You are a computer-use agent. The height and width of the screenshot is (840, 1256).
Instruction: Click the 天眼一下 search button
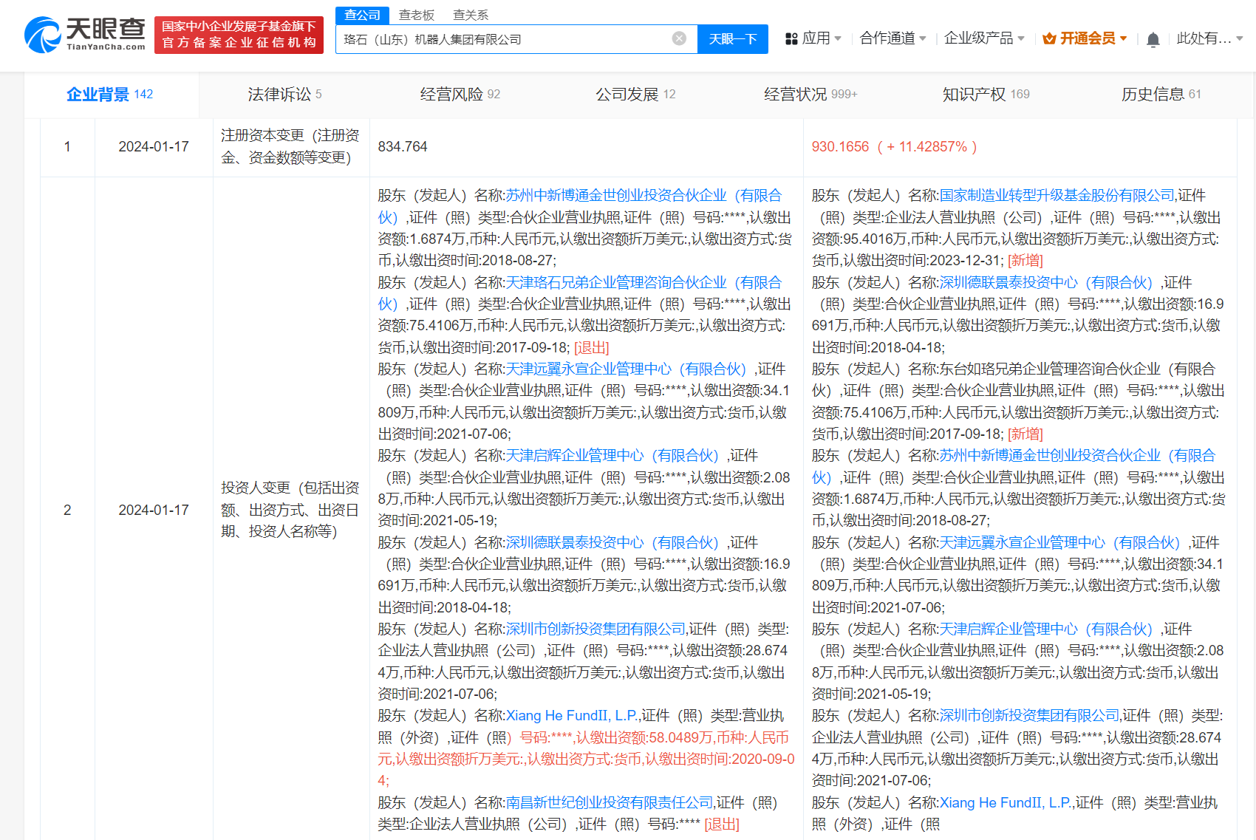click(733, 39)
